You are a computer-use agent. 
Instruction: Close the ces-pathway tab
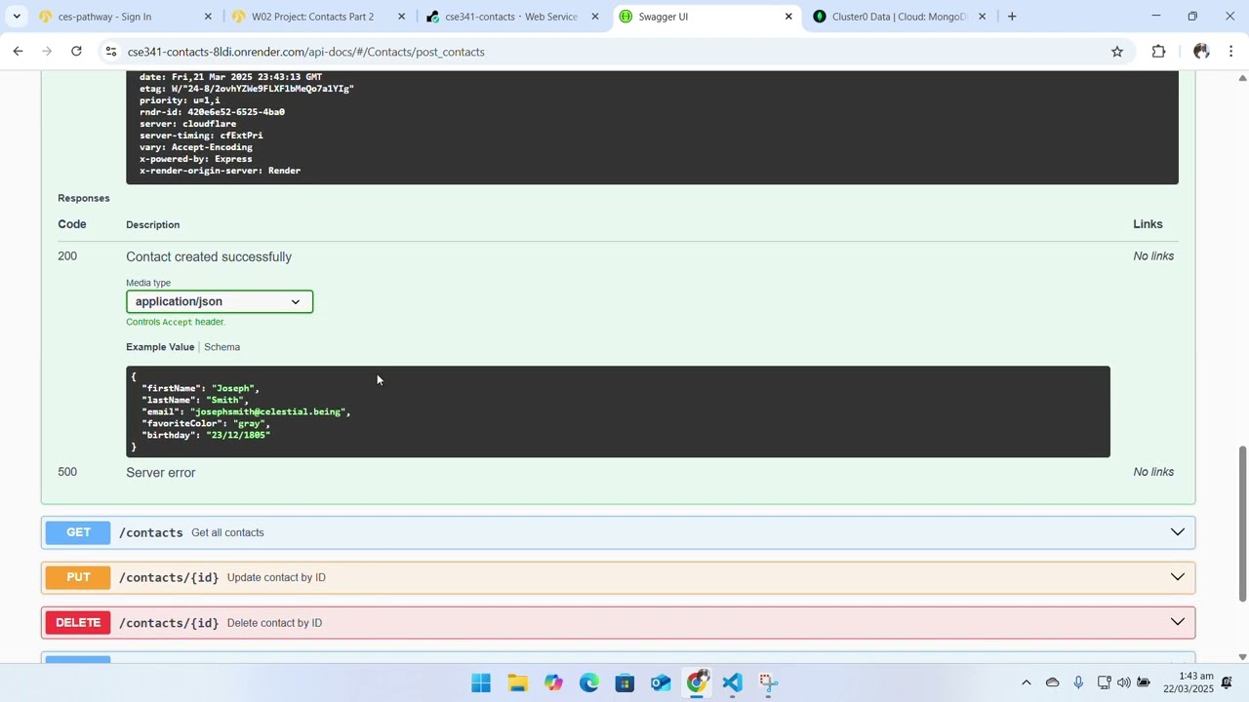pos(208,17)
